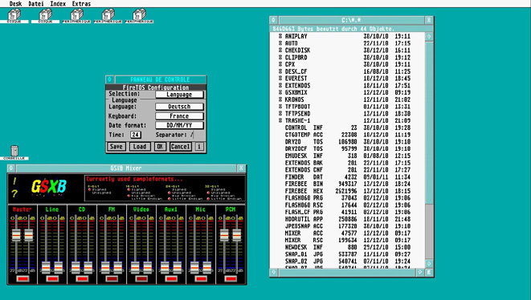Mute the CD channel with its red button

point(82,279)
